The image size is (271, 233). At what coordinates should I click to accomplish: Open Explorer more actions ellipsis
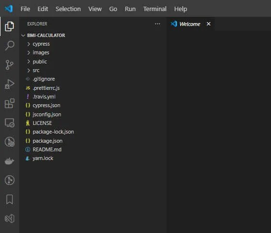tap(157, 24)
